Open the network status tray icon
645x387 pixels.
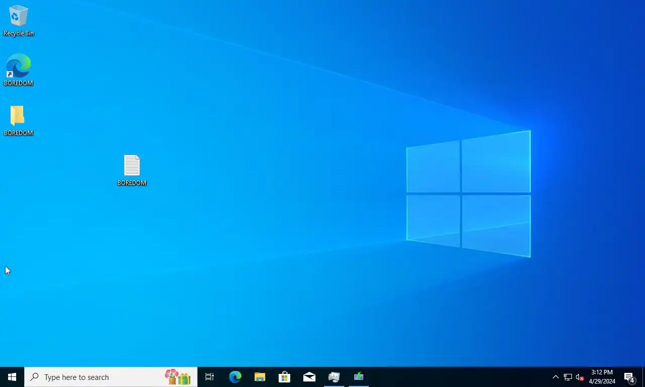(x=568, y=377)
